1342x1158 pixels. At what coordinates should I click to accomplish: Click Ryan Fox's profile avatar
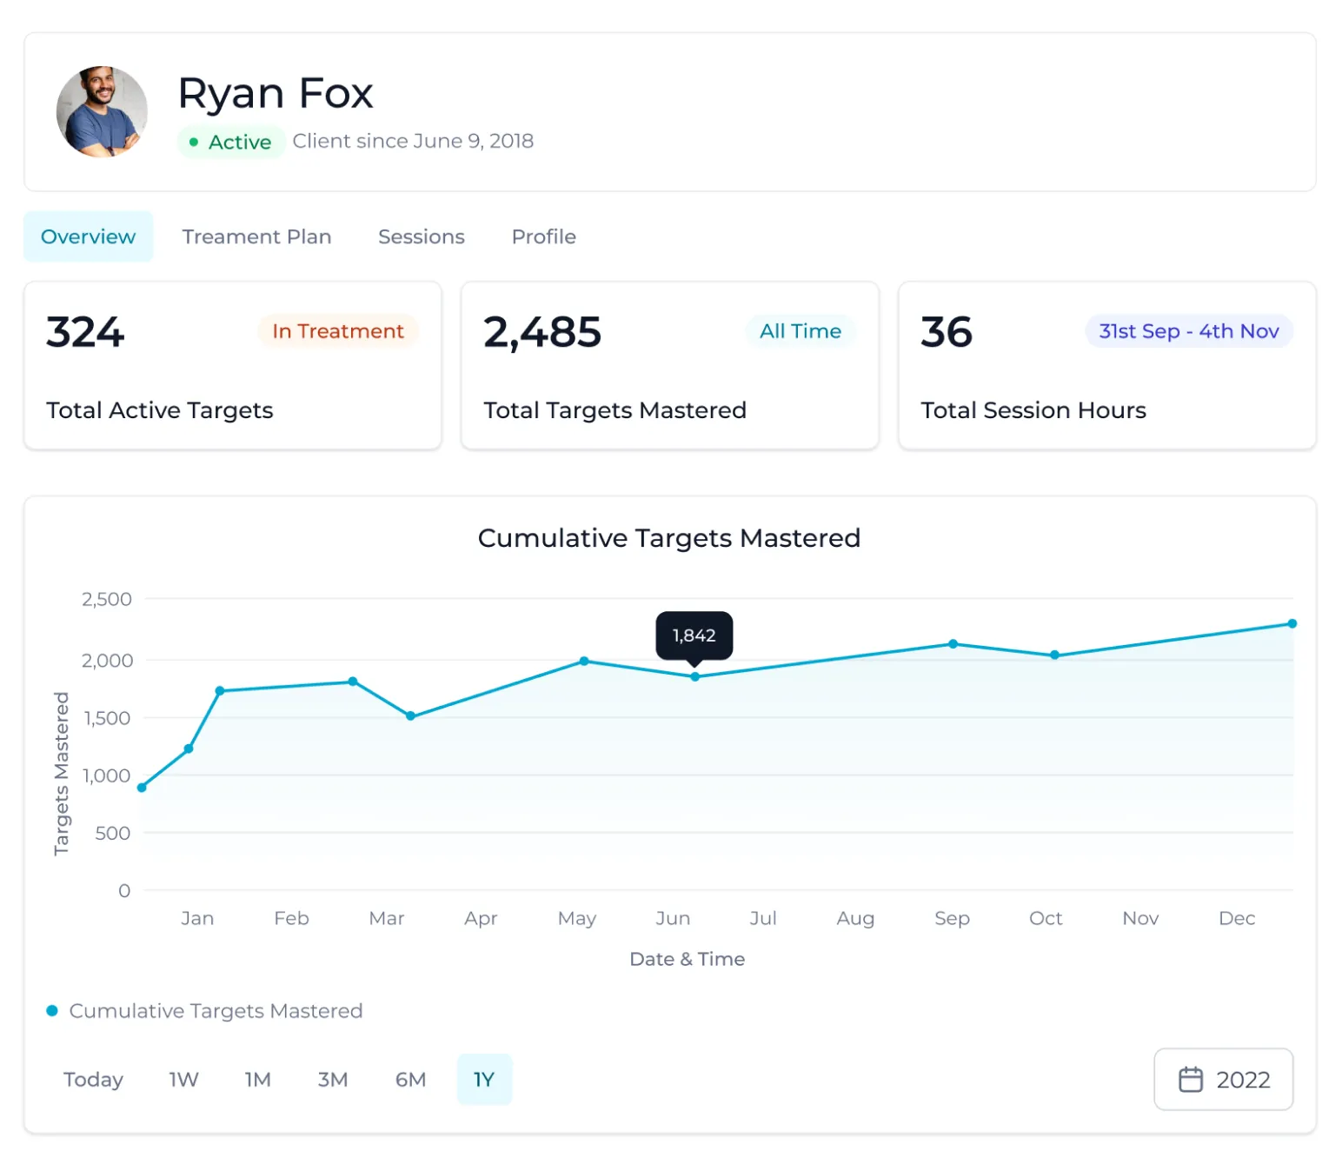coord(102,111)
